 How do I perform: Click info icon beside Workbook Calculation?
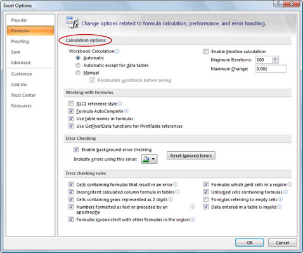(x=117, y=51)
